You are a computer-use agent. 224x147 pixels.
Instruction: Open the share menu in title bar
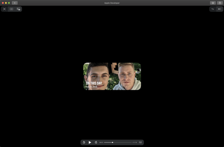click(220, 3)
